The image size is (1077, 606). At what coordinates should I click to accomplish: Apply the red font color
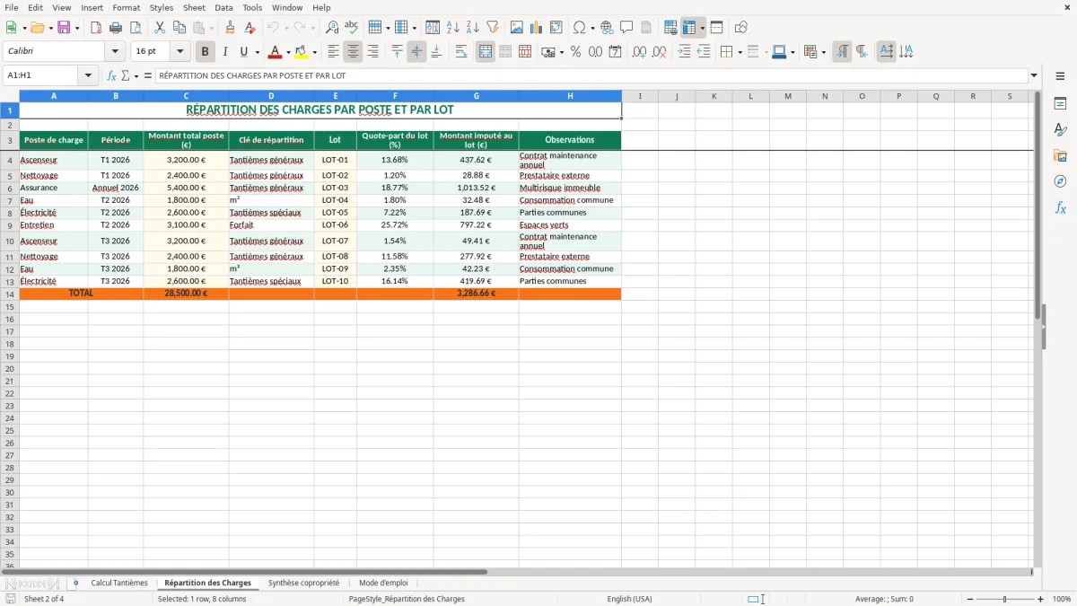tap(275, 52)
